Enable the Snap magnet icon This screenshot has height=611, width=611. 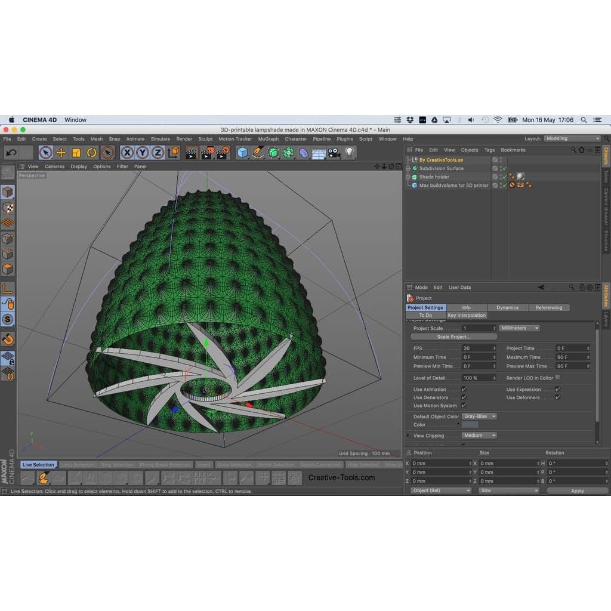[7, 339]
